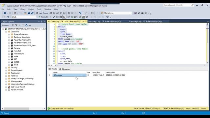
Task: Toggle Include Client Statistics
Action: [x=75, y=17]
